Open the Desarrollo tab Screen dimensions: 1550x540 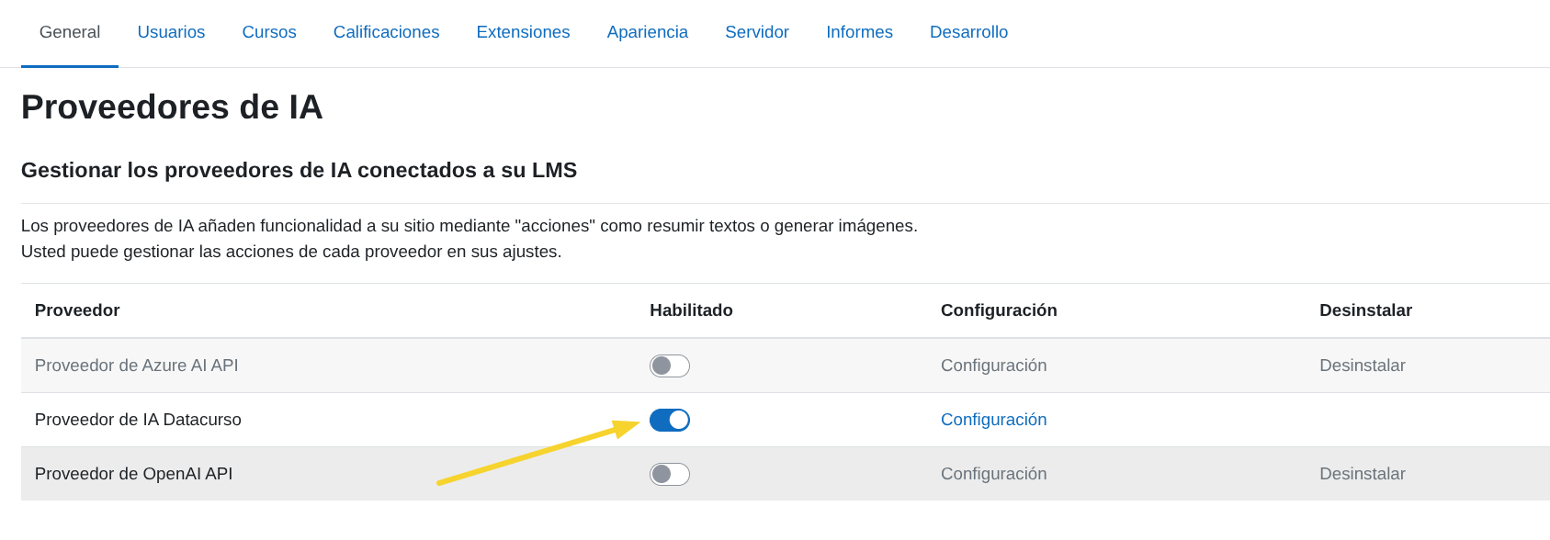point(968,32)
